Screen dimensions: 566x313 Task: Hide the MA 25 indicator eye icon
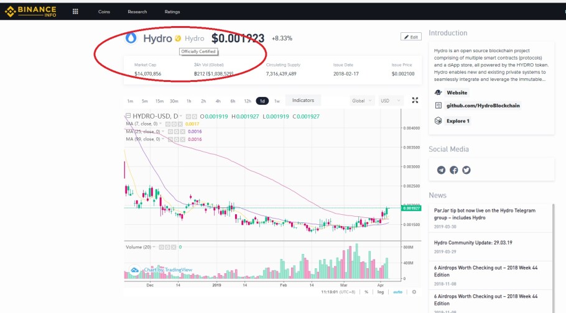(170, 132)
